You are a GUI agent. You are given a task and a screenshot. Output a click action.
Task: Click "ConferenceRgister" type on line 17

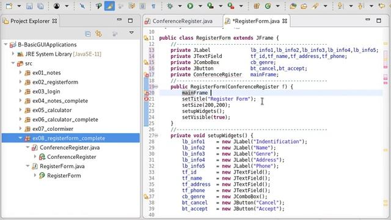point(217,75)
